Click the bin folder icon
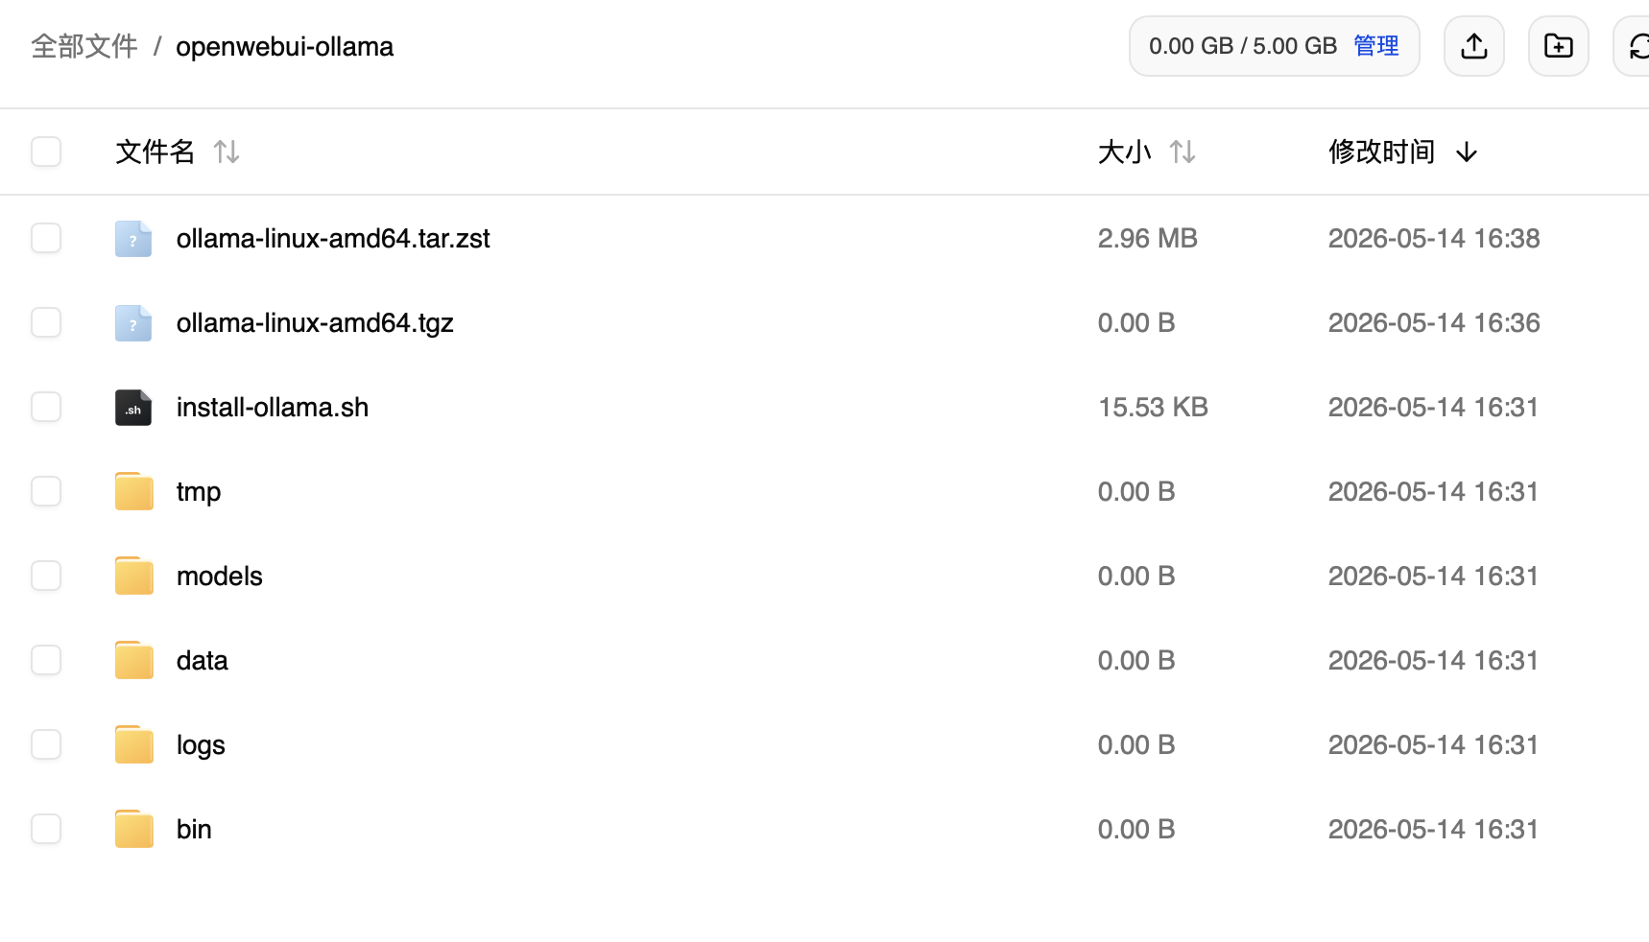 click(133, 829)
